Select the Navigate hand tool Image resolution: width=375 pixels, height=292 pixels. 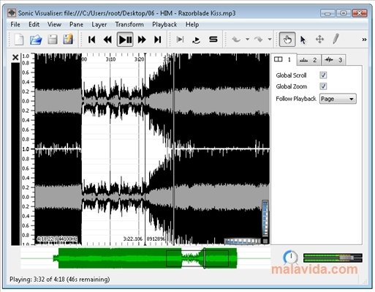287,40
